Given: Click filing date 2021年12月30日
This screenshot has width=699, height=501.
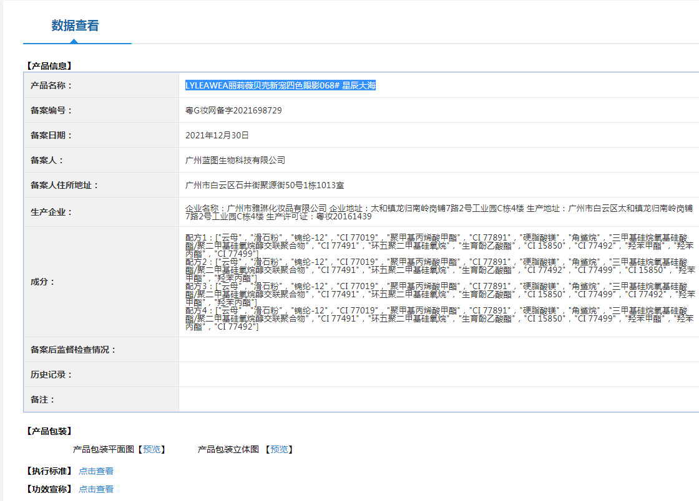Looking at the screenshot, I should click(217, 135).
